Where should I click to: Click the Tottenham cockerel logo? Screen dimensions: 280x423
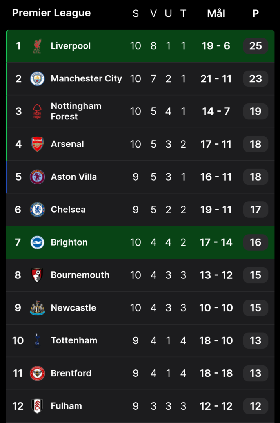coord(37,340)
